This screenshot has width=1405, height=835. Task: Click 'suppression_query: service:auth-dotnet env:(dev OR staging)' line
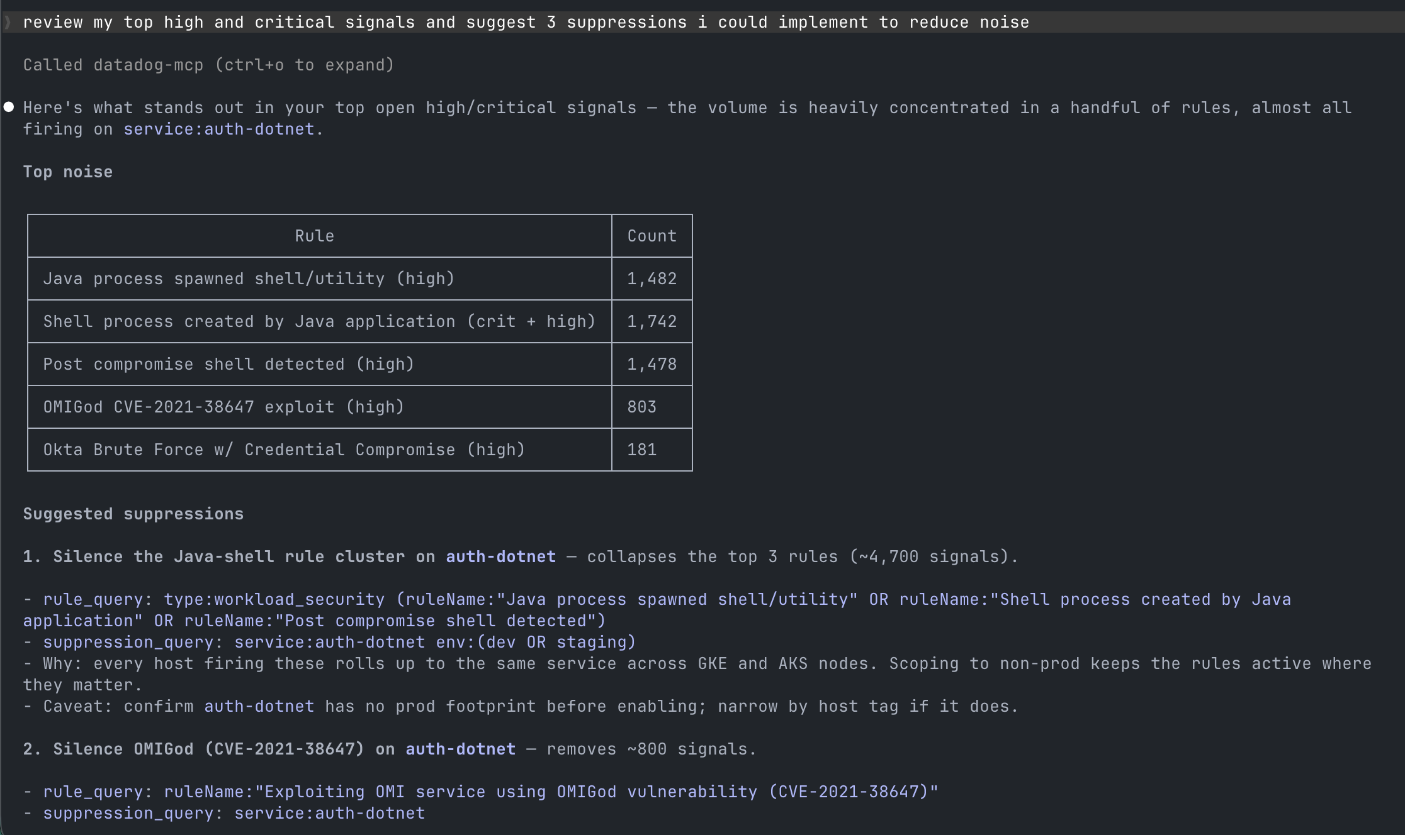[x=330, y=643]
